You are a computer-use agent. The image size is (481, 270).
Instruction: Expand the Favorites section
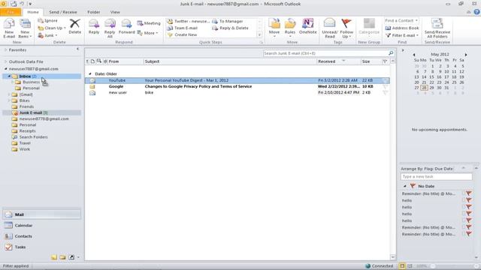5,49
